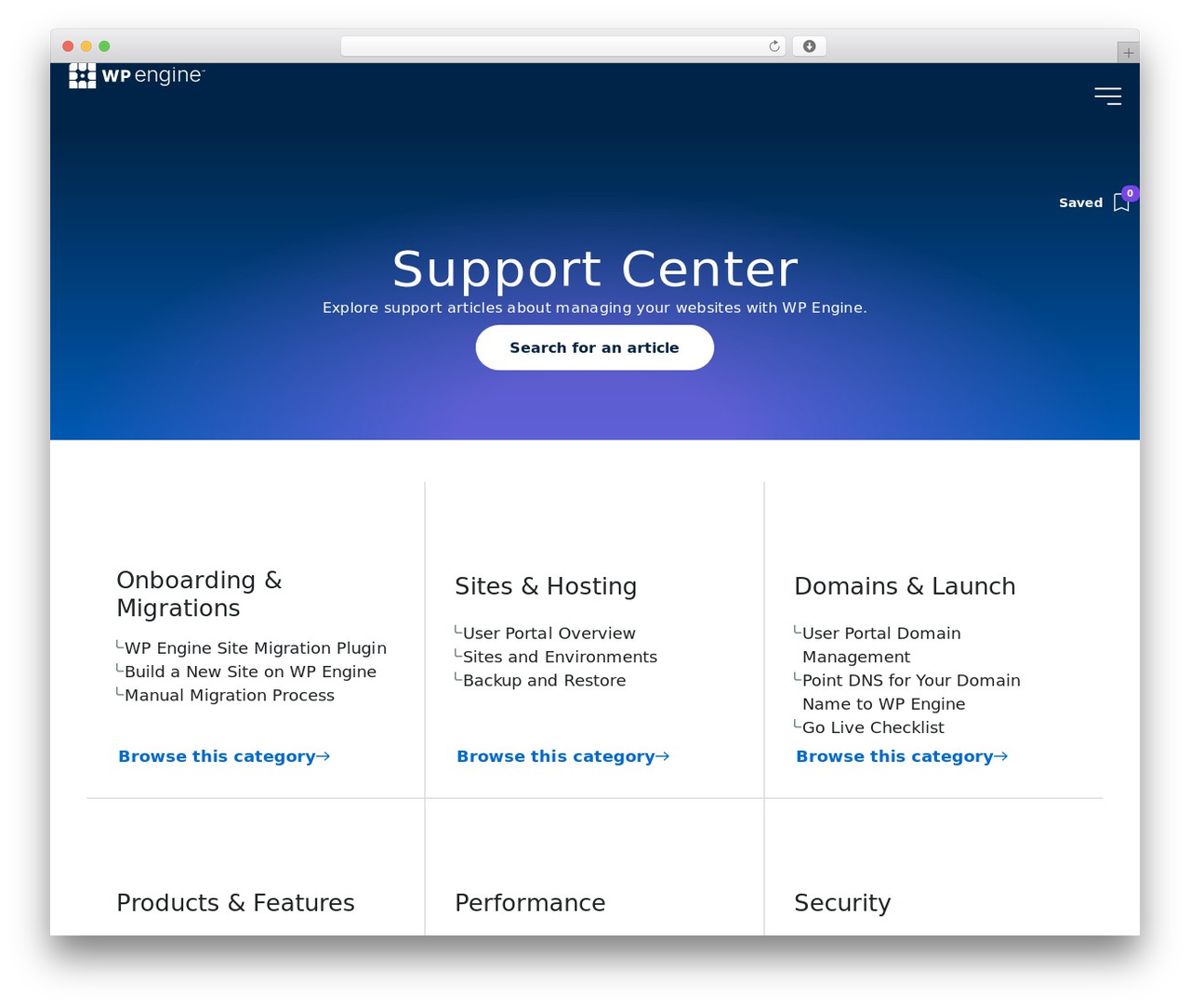Open Build a New Site on WP Engine
This screenshot has width=1190, height=1007.
(x=251, y=672)
